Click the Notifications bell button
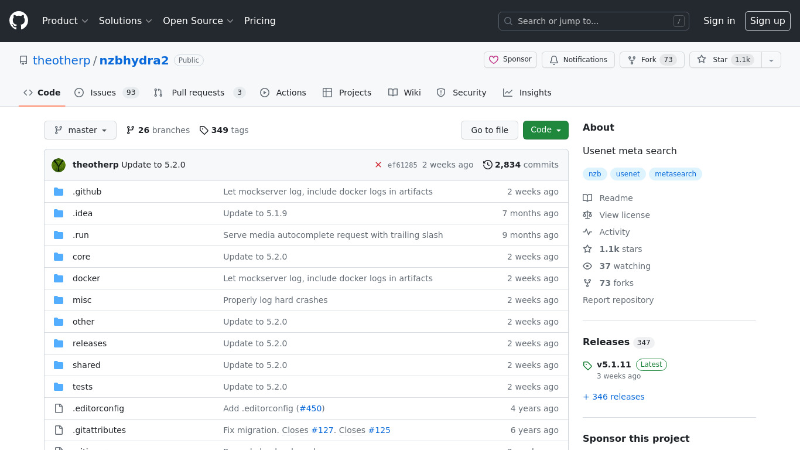This screenshot has width=800, height=450. [578, 60]
